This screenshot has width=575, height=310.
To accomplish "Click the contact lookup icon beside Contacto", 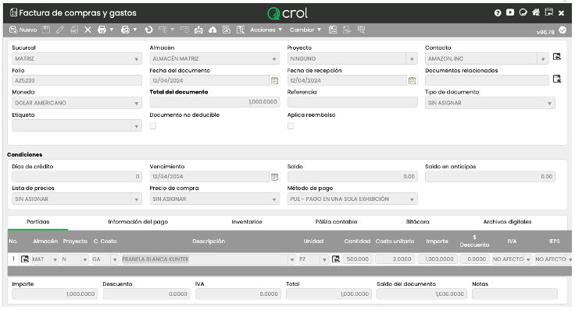I will tap(557, 57).
